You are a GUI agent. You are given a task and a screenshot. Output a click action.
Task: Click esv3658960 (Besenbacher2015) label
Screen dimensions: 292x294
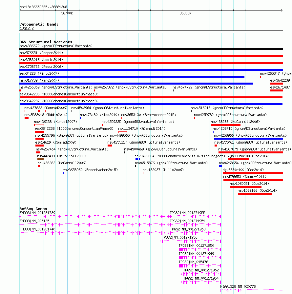(x=90, y=170)
